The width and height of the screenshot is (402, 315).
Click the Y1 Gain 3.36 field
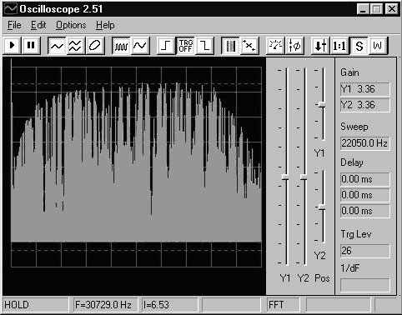(x=364, y=89)
